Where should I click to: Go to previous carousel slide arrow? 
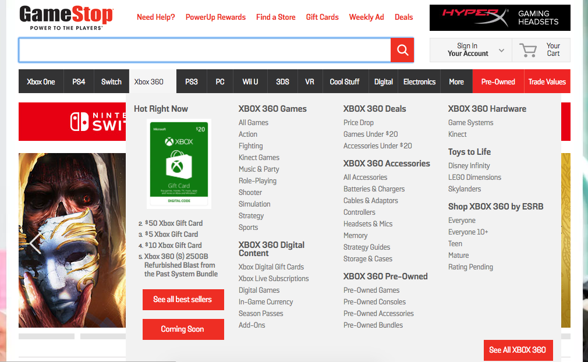tap(34, 241)
